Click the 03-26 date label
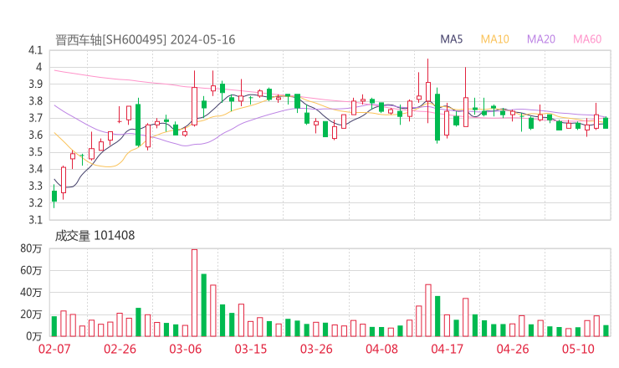The height and width of the screenshot is (368, 619). (316, 349)
